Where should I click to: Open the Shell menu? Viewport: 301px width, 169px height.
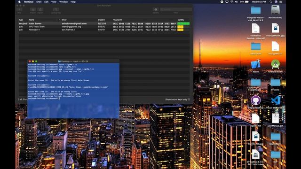[x=39, y=2]
